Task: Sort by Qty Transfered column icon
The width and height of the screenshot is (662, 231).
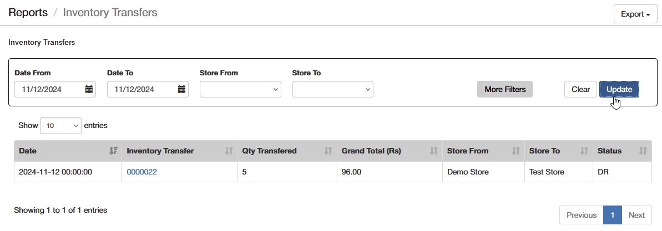Action: click(x=329, y=151)
